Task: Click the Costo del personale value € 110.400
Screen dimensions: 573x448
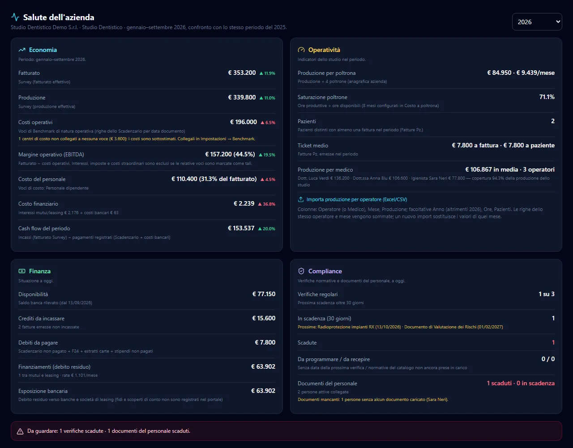Action: (x=214, y=179)
